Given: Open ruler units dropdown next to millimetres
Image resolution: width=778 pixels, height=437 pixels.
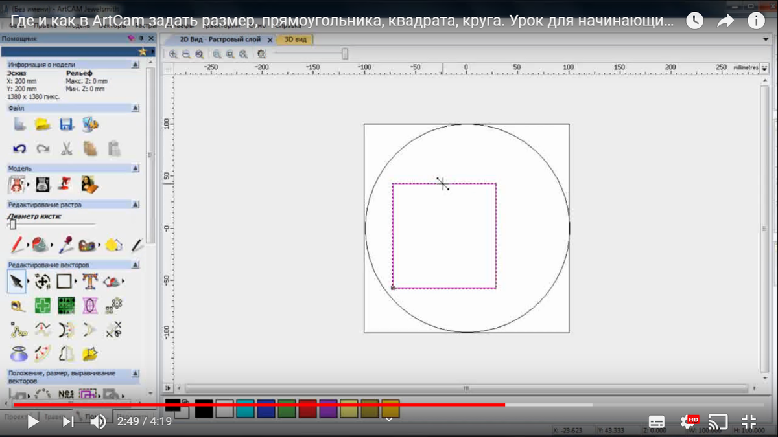Looking at the screenshot, I should coord(765,68).
